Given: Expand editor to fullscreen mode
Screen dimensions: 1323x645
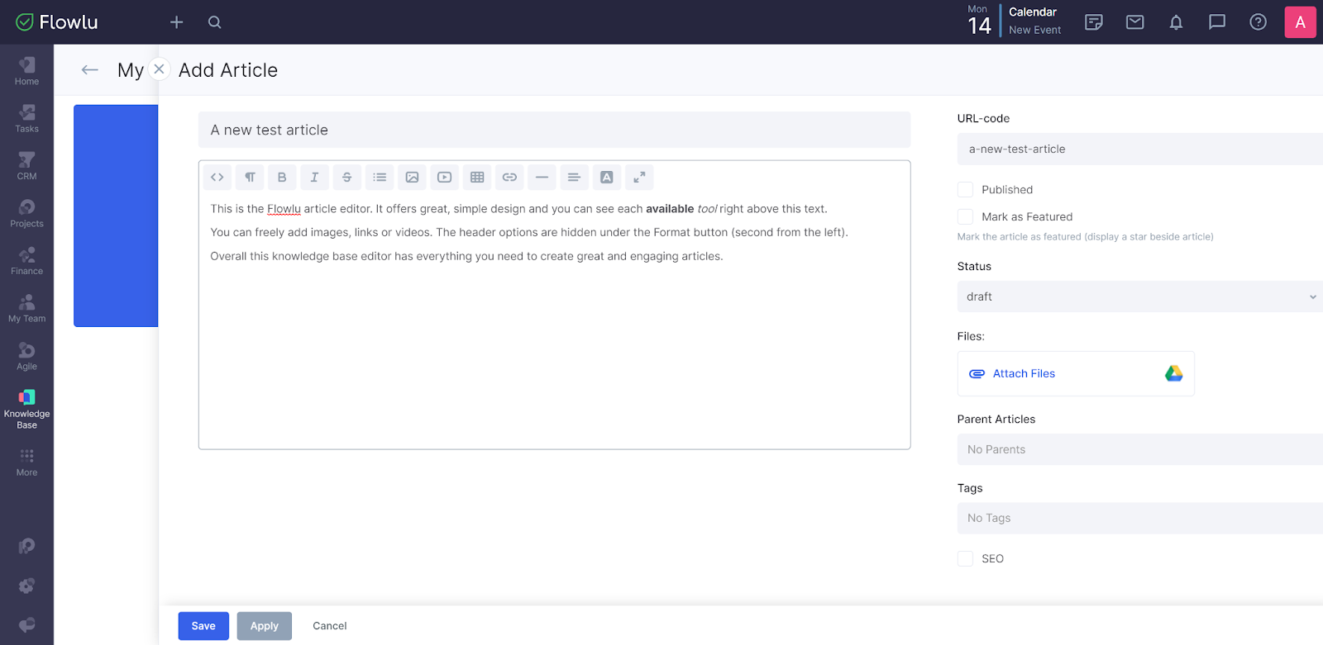Looking at the screenshot, I should coord(639,178).
